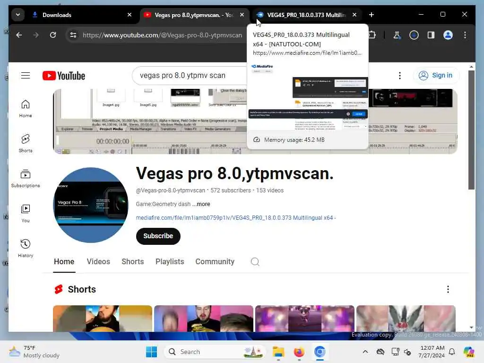This screenshot has width=484, height=363.
Task: Open the YouTube guide hamburger menu
Action: [x=26, y=76]
